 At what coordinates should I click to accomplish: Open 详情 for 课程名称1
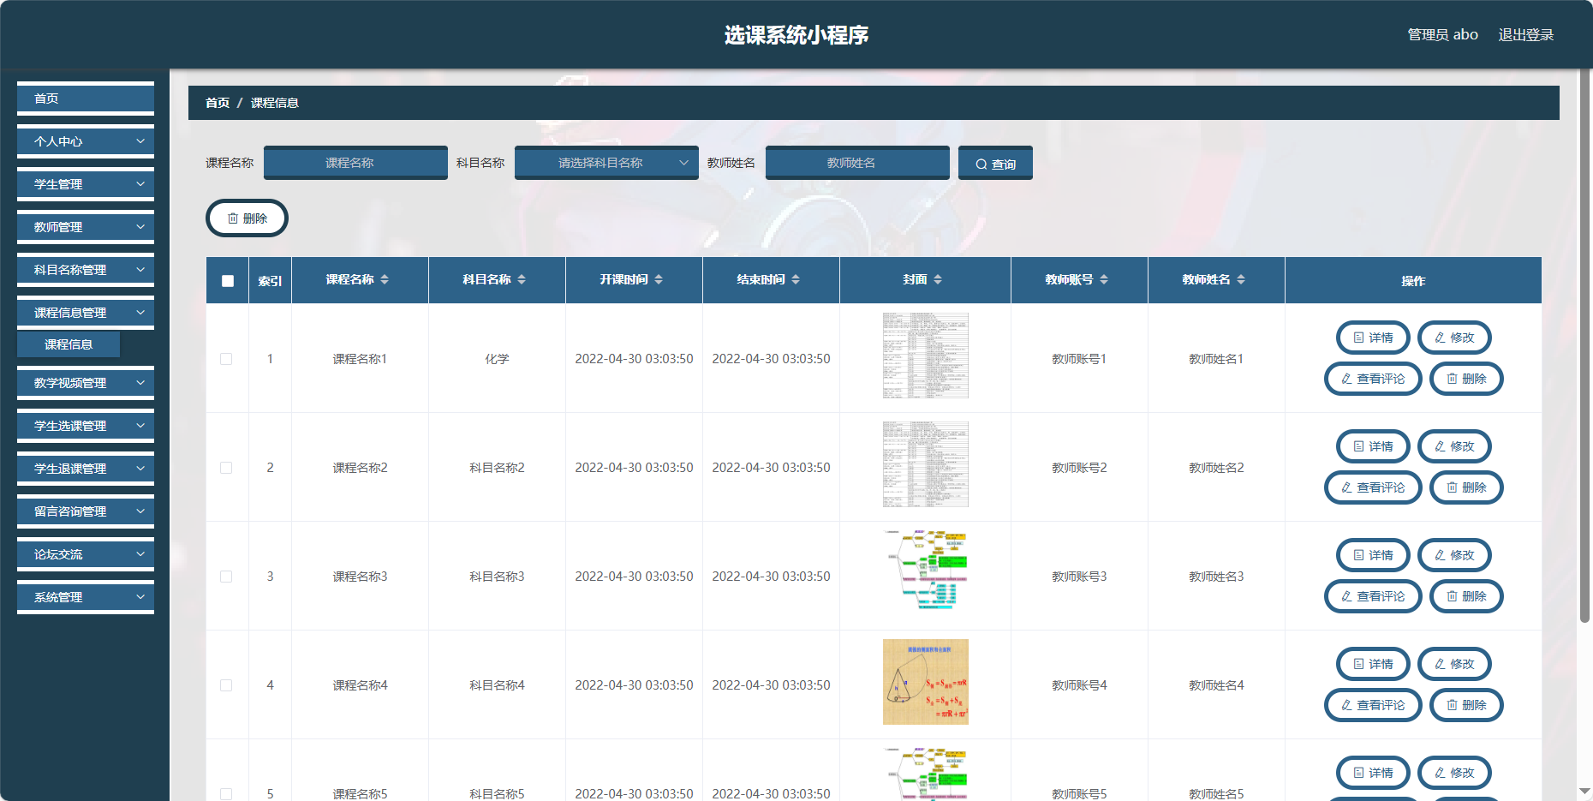click(1373, 338)
